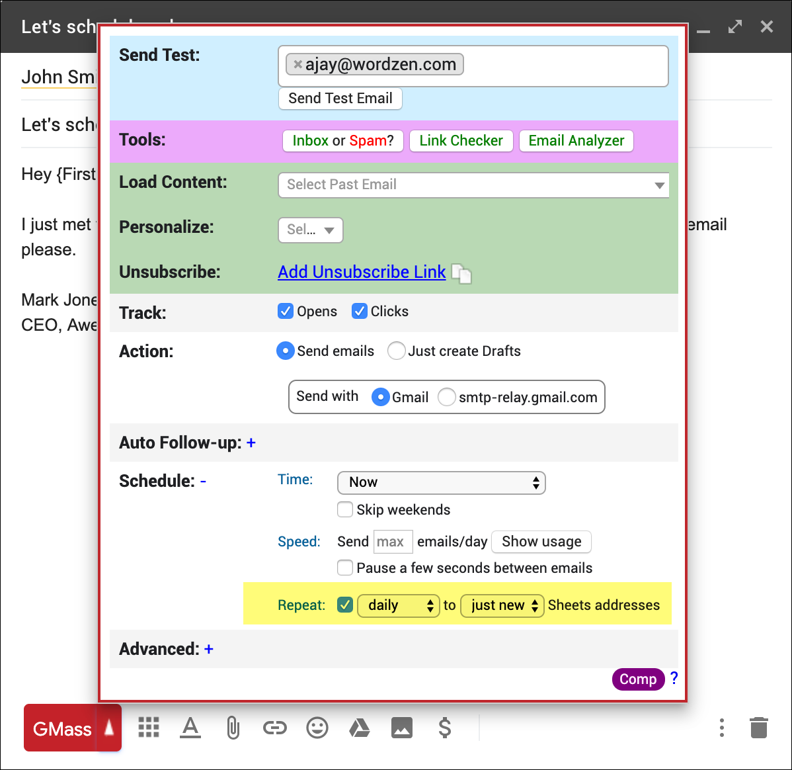Open the emoji picker

coord(317,728)
